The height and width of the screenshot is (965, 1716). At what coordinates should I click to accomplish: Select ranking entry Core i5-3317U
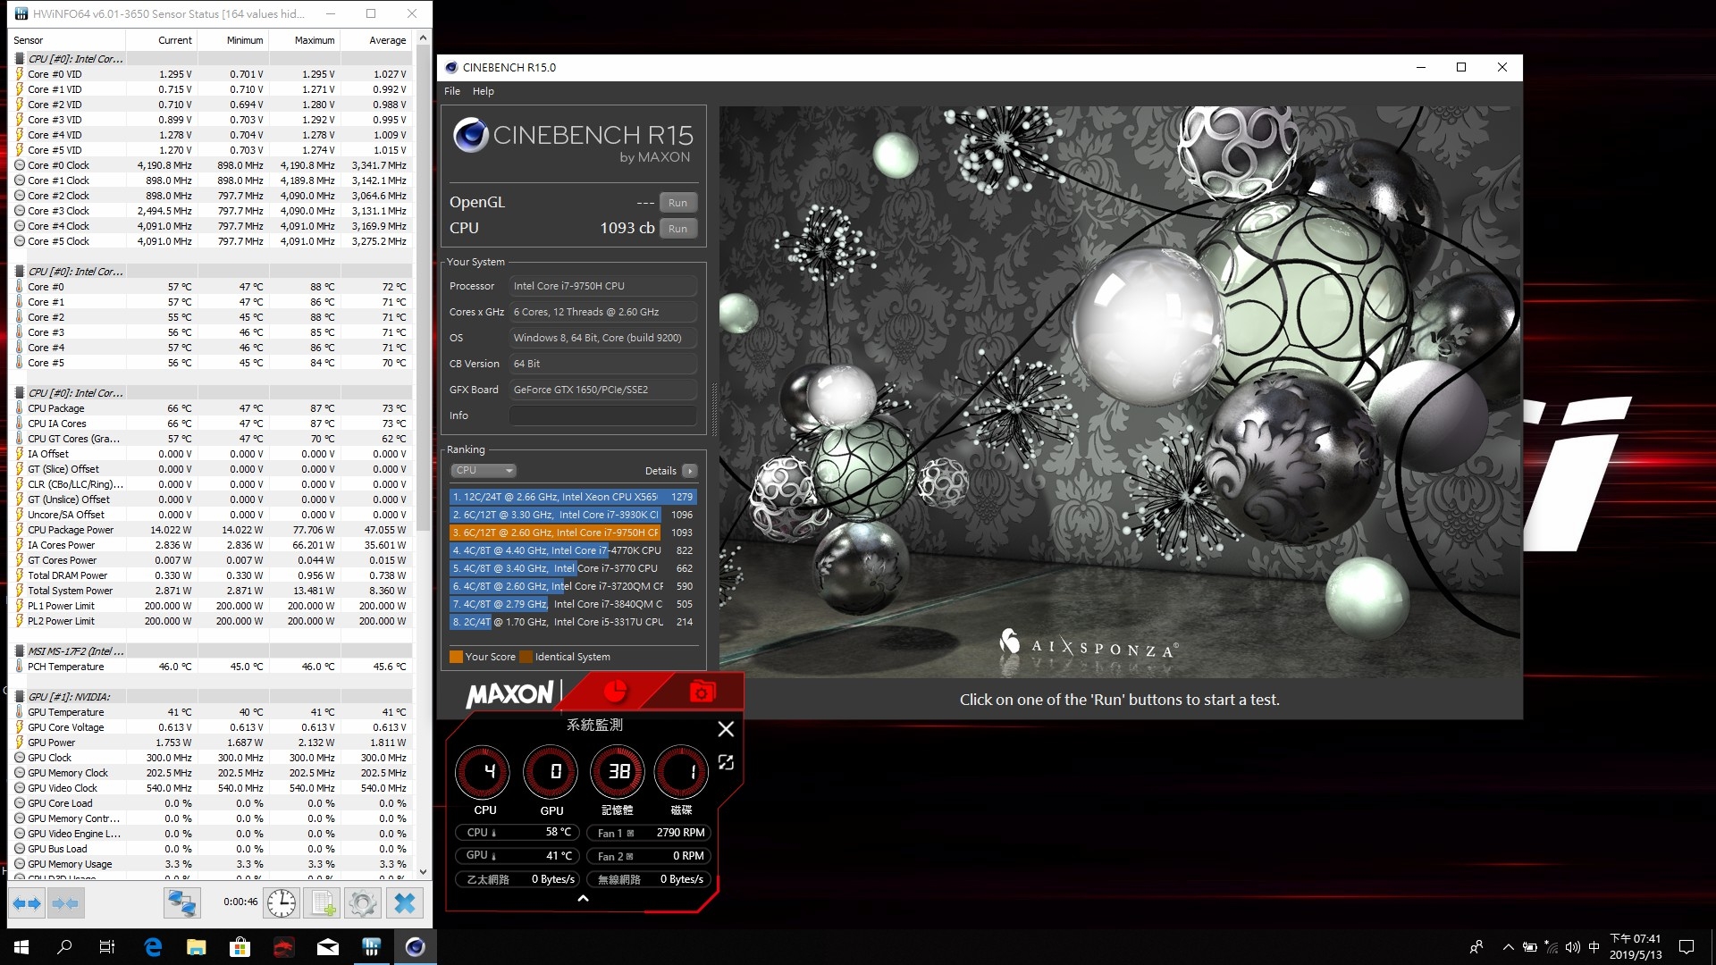pos(573,622)
